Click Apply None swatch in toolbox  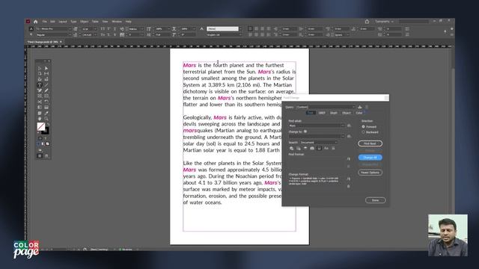click(46, 144)
